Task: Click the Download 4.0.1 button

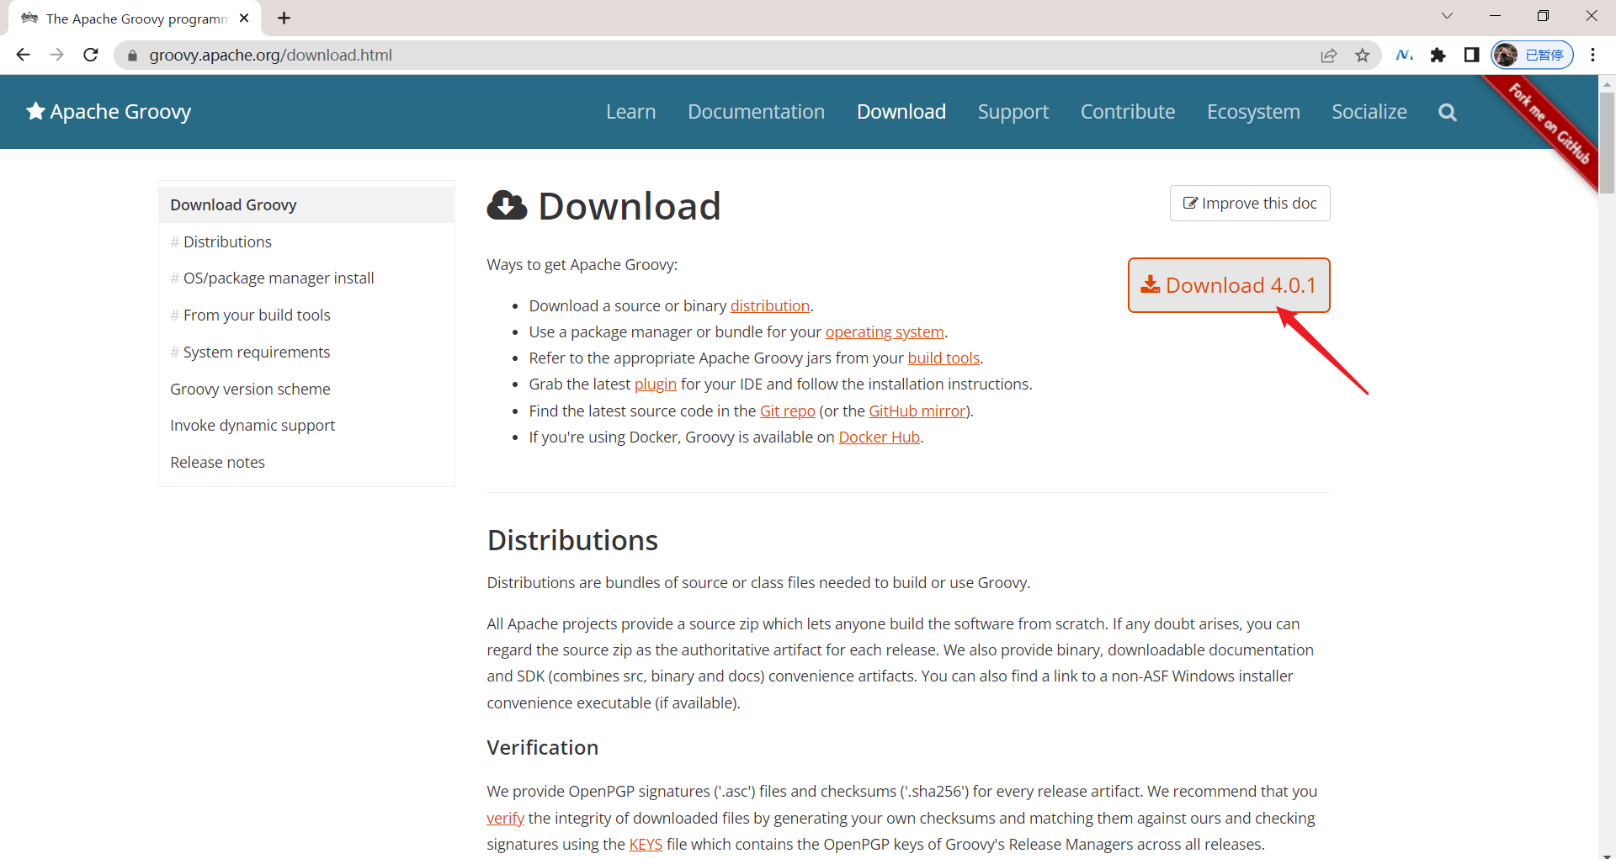Action: 1229,285
